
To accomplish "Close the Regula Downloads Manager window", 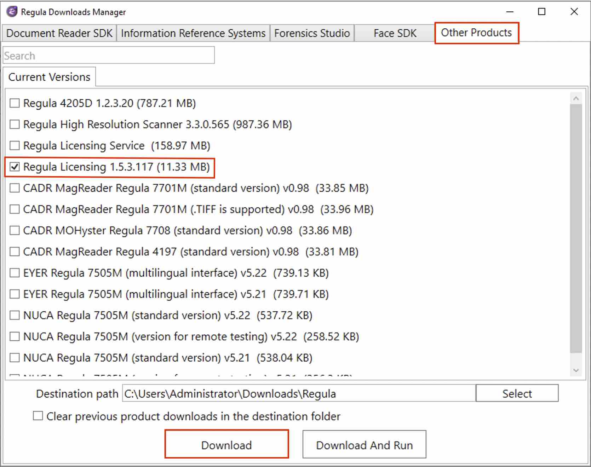I will tap(574, 12).
